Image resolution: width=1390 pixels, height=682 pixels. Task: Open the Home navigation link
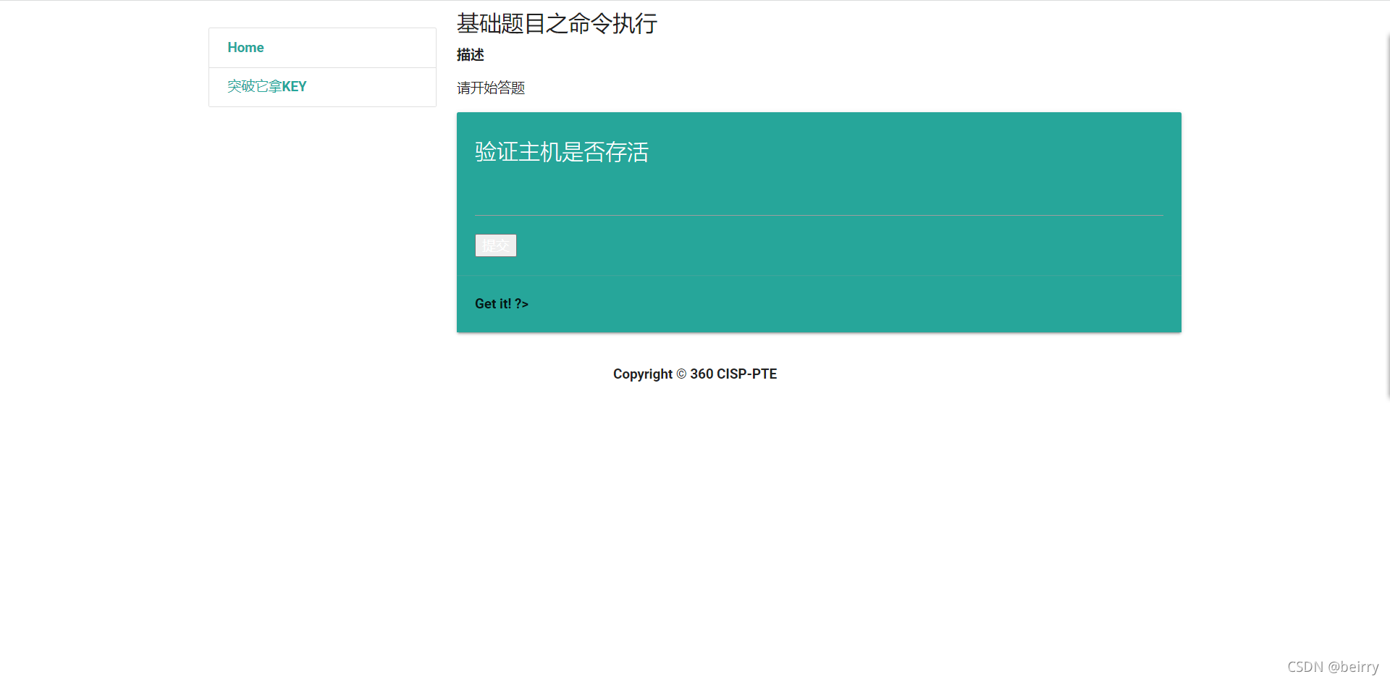pyautogui.click(x=245, y=47)
